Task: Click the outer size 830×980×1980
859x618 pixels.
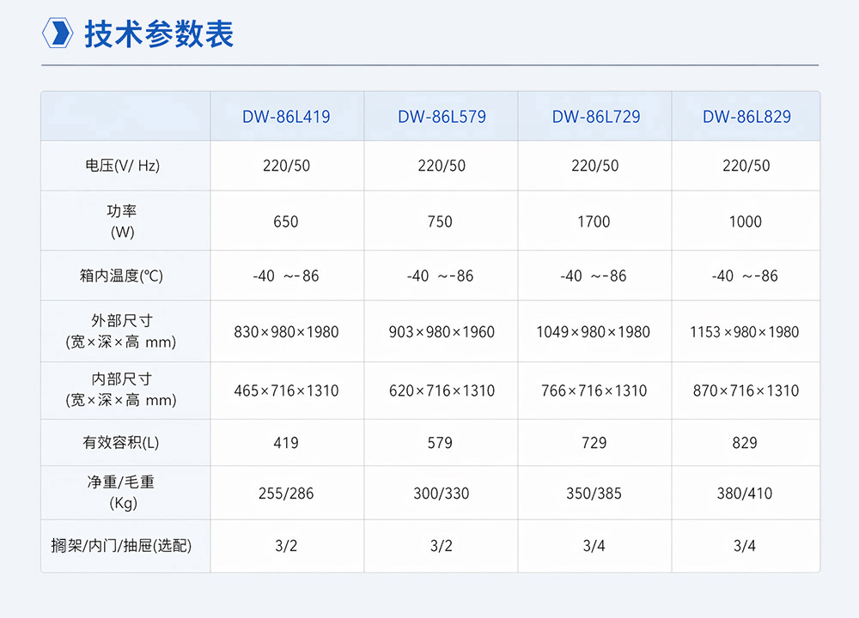Action: point(286,331)
